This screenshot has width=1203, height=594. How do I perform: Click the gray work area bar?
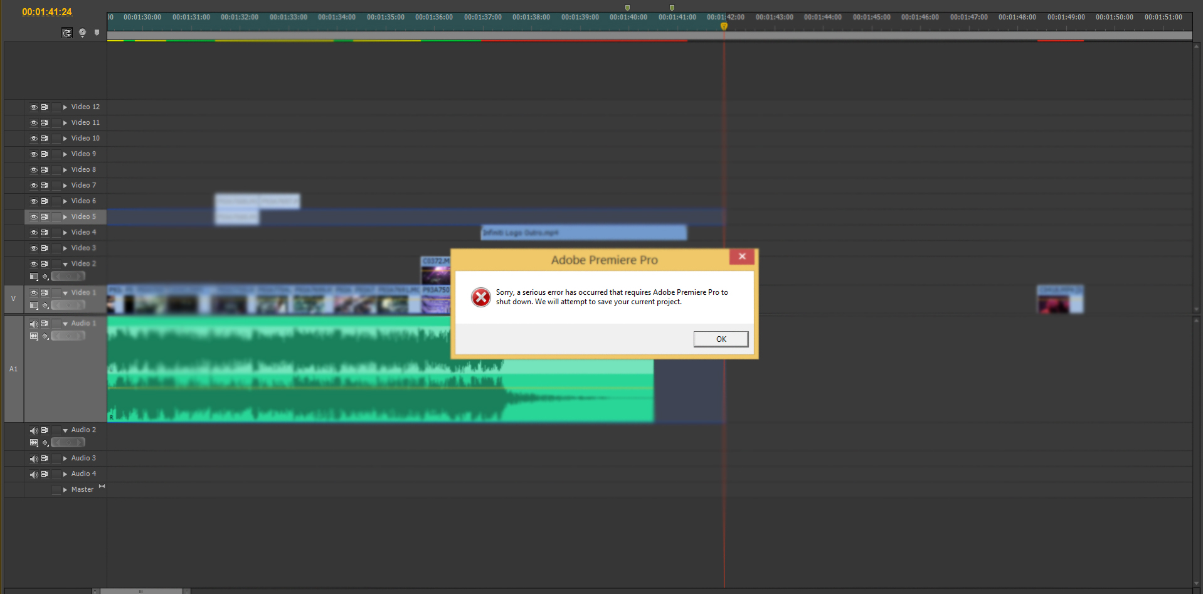coord(649,36)
